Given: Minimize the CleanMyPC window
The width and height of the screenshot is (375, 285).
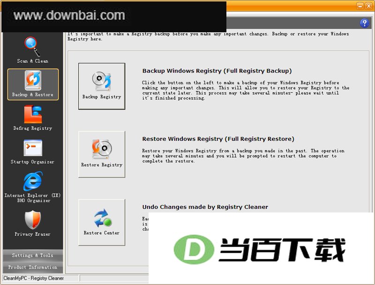Looking at the screenshot, I should tap(360, 6).
